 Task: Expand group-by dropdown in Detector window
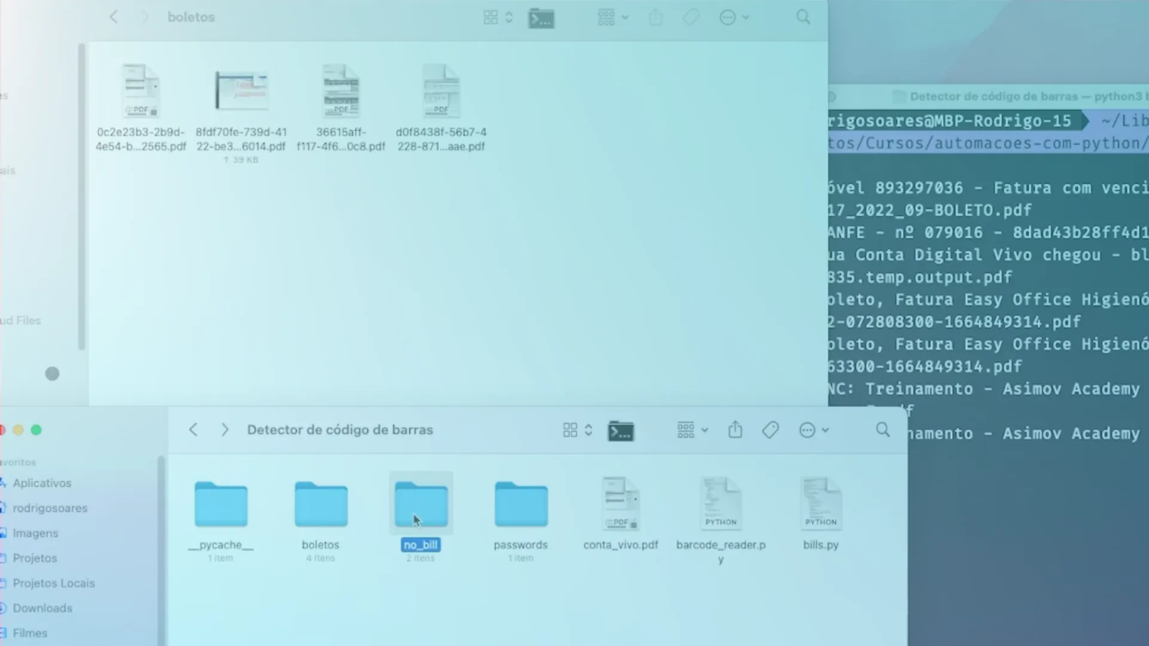pos(692,429)
